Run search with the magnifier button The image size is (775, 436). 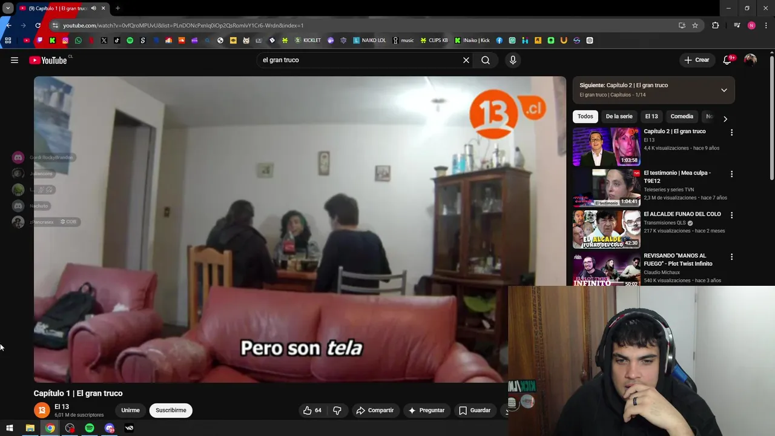[486, 60]
